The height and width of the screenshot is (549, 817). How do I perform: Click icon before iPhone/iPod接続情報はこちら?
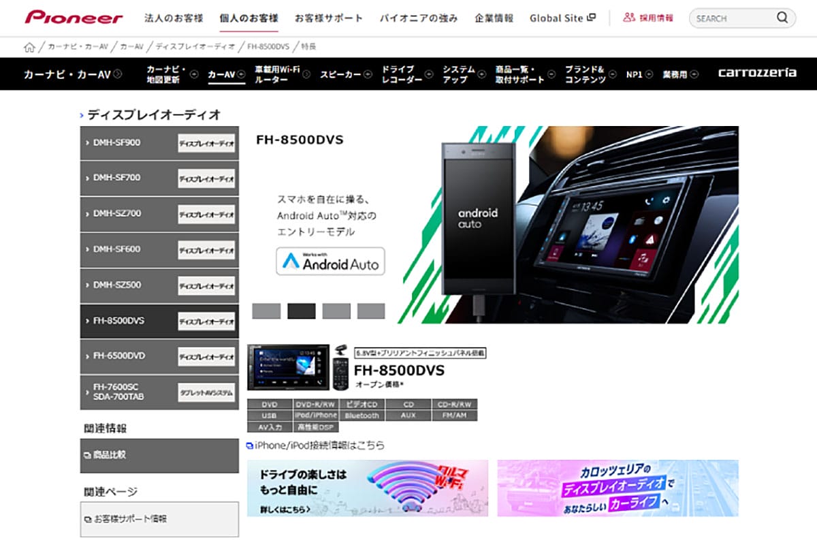[250, 445]
